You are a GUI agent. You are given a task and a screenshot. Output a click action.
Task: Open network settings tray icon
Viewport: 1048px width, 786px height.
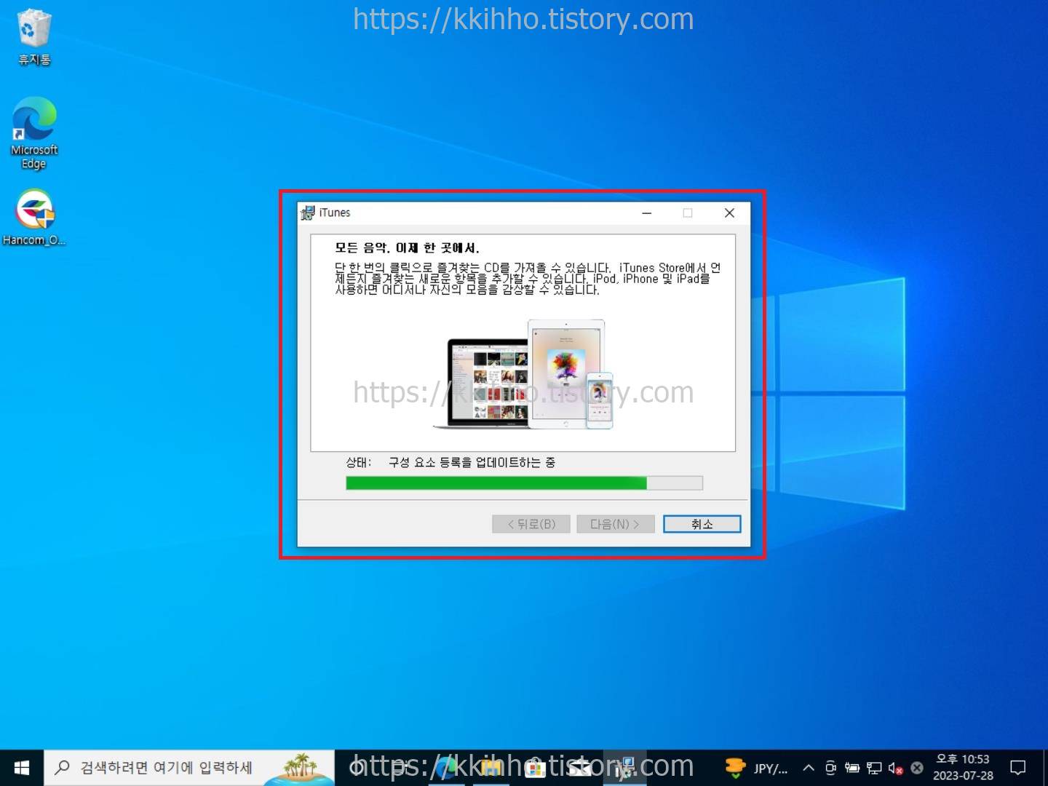[874, 768]
